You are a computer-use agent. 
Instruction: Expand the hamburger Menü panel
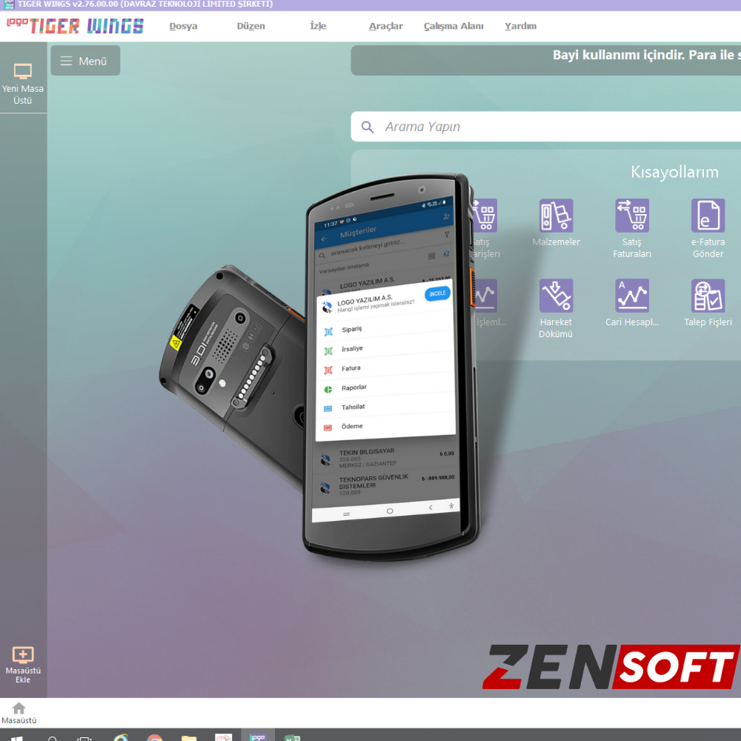pos(84,60)
